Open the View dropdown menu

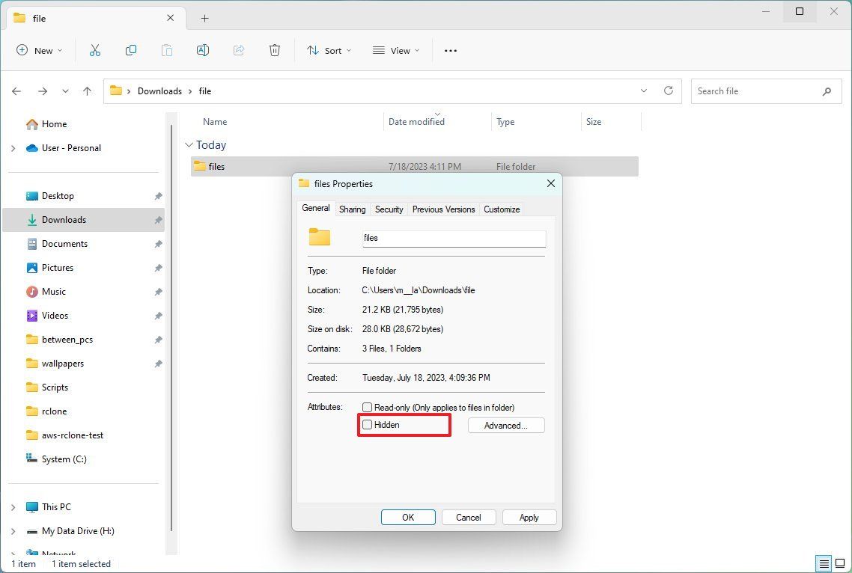395,50
